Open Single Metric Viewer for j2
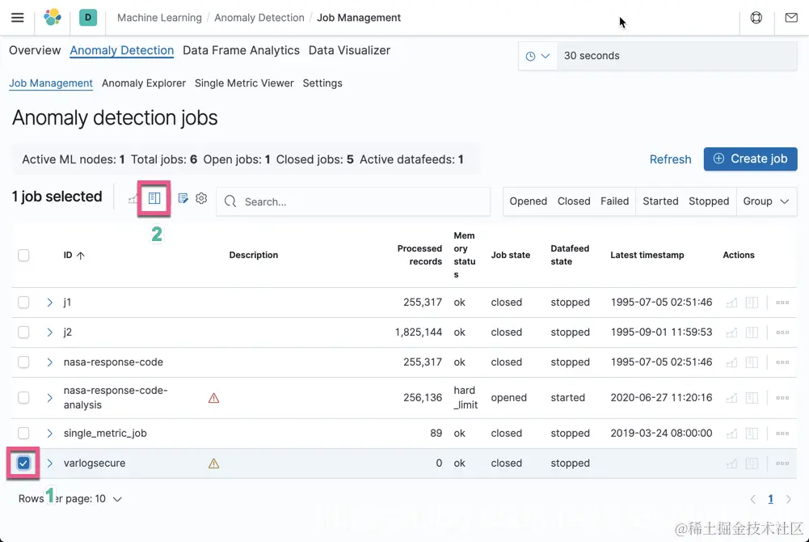 [731, 332]
